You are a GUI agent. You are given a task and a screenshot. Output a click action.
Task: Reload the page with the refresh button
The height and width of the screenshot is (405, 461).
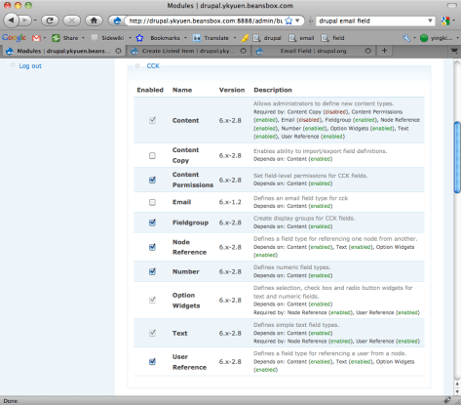click(50, 20)
